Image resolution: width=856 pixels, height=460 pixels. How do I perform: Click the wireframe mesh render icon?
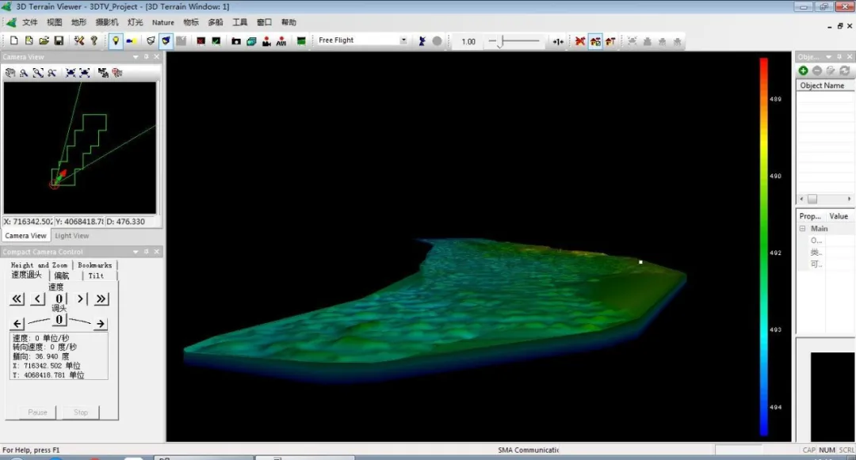click(151, 40)
